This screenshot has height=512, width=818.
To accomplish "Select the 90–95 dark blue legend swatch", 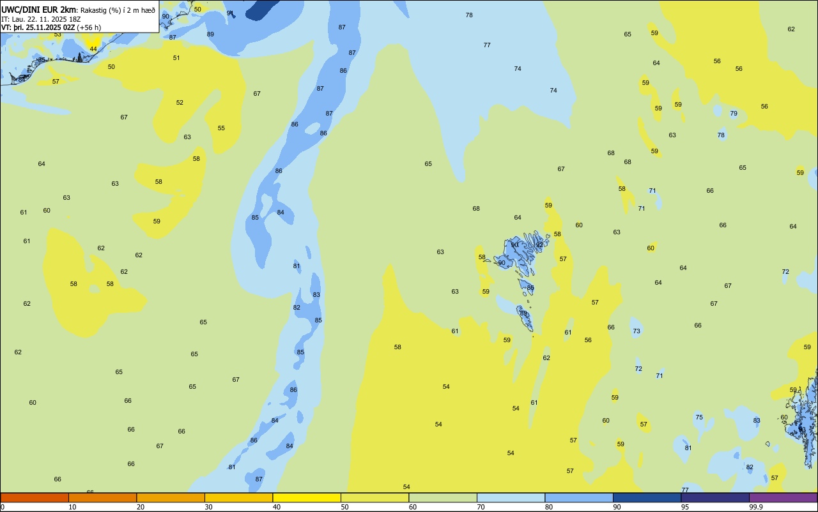I will click(647, 497).
